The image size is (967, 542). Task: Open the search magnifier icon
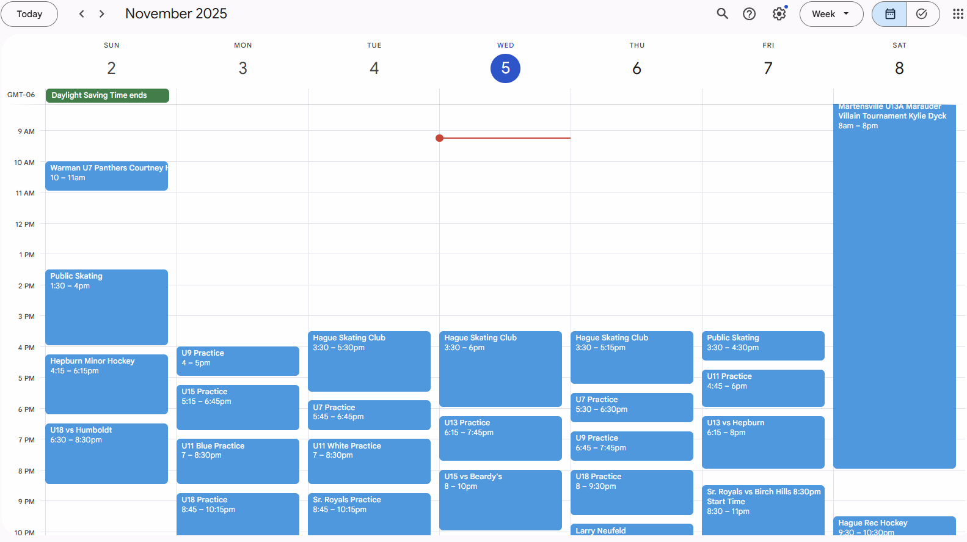click(722, 14)
